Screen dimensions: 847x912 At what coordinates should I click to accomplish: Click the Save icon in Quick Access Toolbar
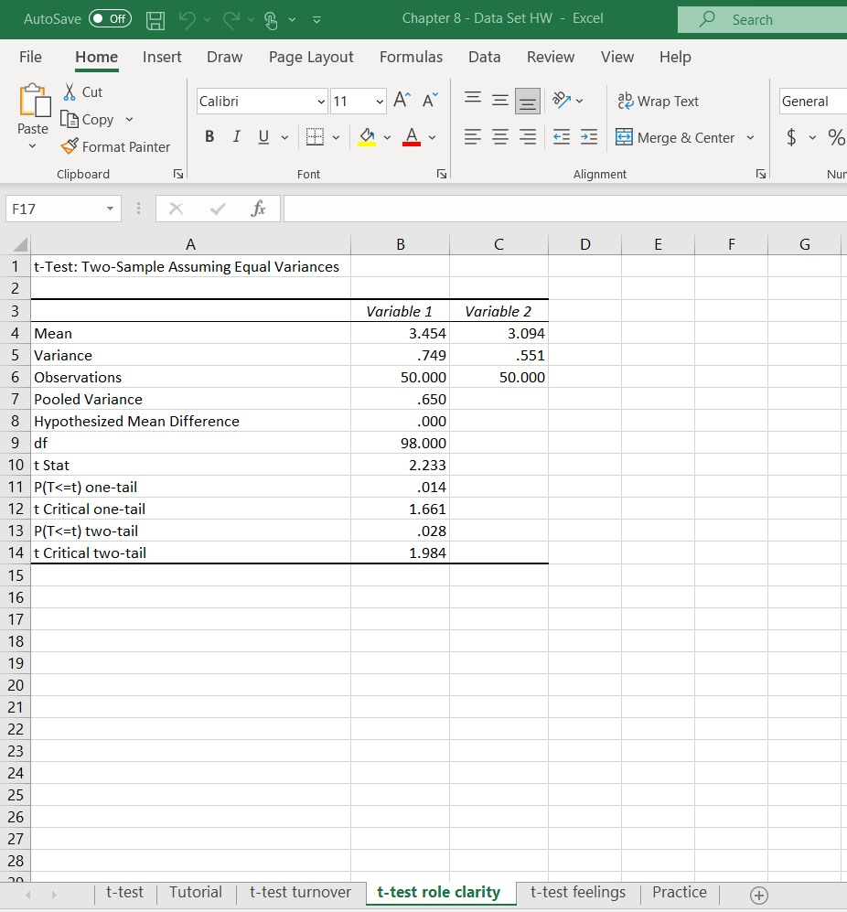[155, 20]
